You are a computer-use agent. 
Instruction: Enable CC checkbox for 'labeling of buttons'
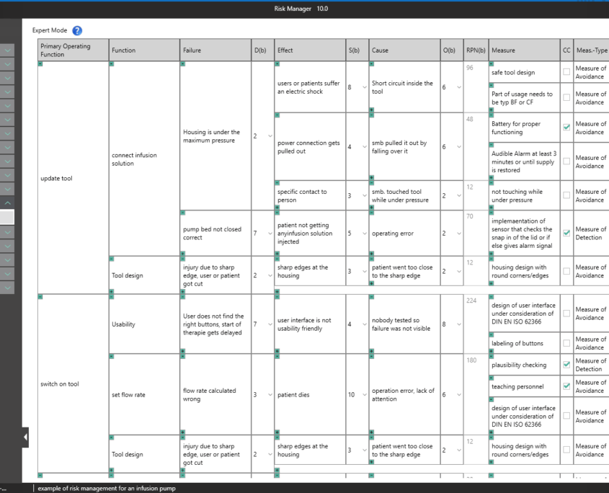(x=566, y=343)
